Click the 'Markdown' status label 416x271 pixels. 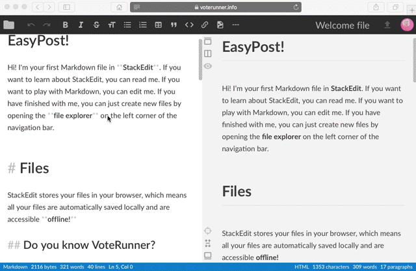click(x=15, y=266)
